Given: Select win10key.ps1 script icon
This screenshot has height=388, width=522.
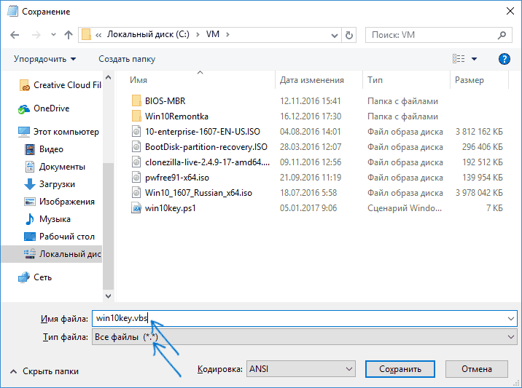Looking at the screenshot, I should click(136, 208).
